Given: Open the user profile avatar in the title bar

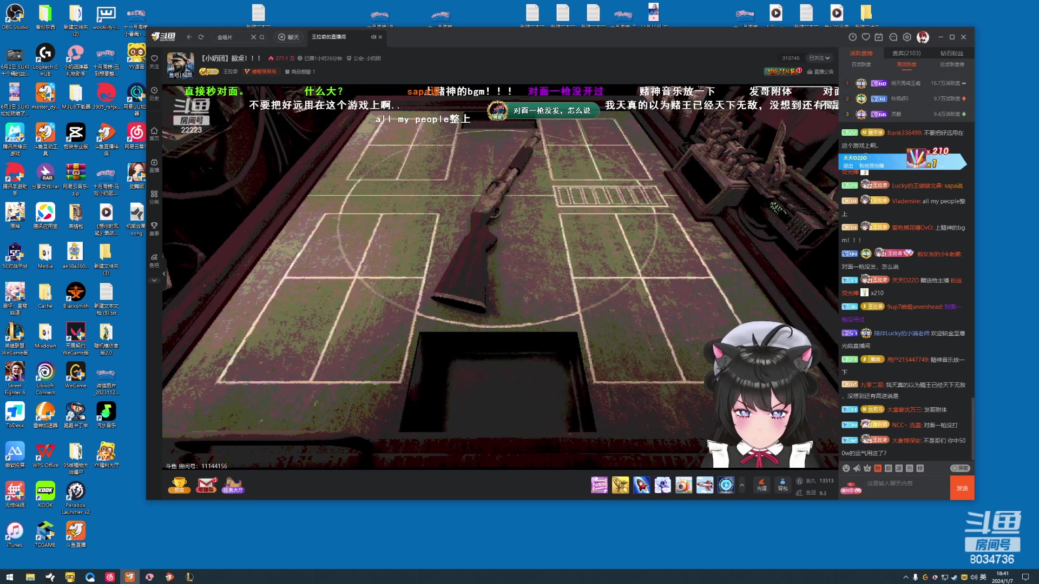Looking at the screenshot, I should (x=923, y=37).
